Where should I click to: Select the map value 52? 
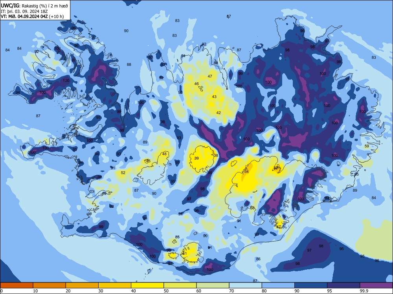click(123, 173)
